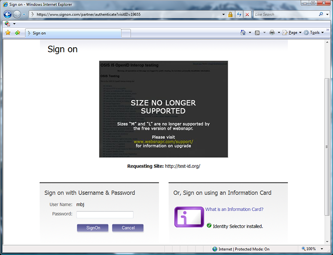Open 'What is an Information Card?' link

tap(234, 209)
